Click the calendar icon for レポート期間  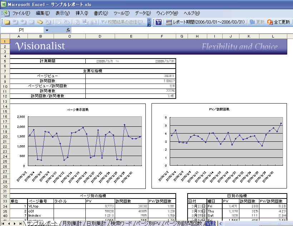pyautogui.click(x=169, y=22)
